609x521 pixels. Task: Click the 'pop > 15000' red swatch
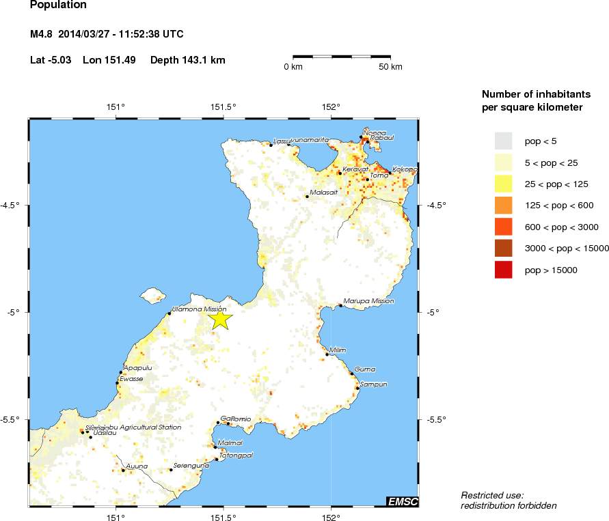503,270
